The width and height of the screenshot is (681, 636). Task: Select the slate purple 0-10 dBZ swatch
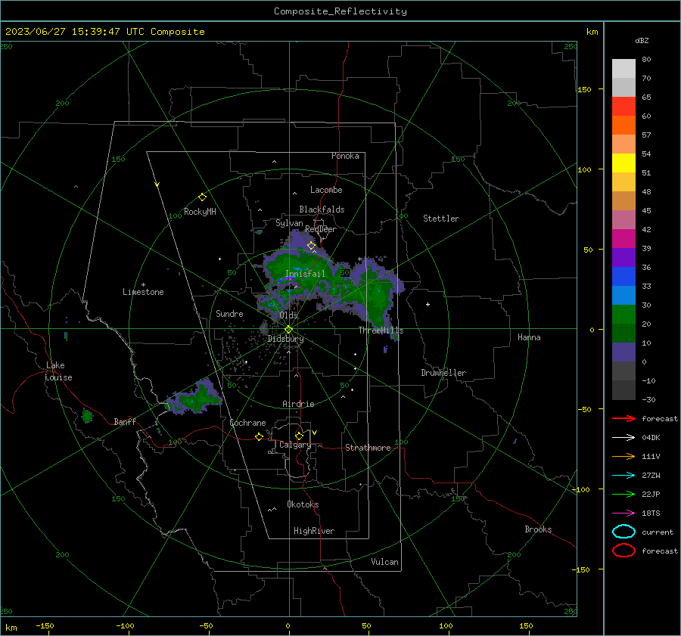623,352
